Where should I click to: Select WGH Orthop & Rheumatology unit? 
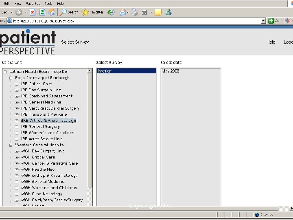point(50,176)
